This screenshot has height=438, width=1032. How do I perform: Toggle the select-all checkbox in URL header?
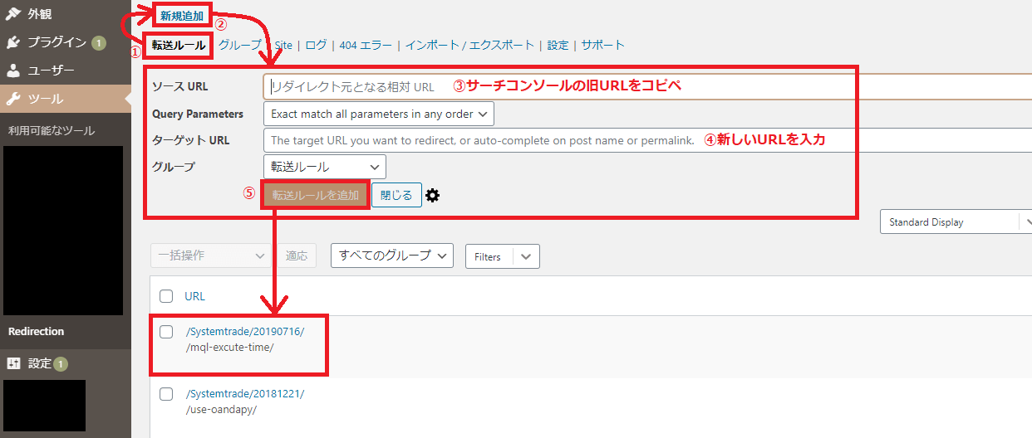click(x=166, y=296)
